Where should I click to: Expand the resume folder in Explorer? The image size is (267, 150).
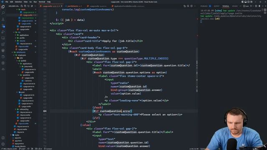[22, 41]
